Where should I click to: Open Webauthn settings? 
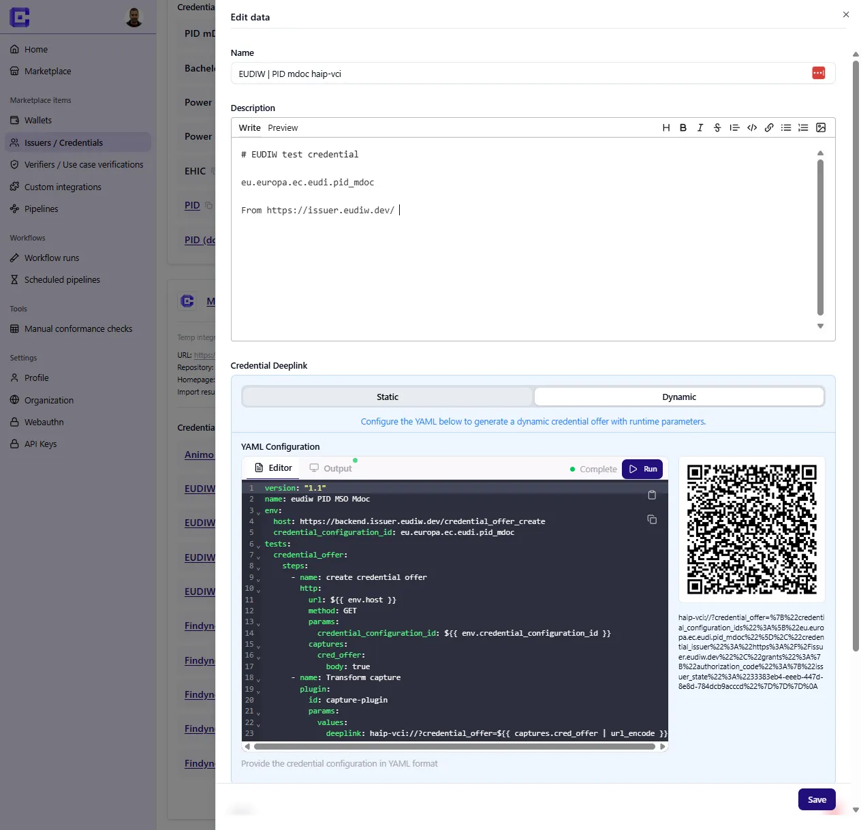click(x=44, y=422)
